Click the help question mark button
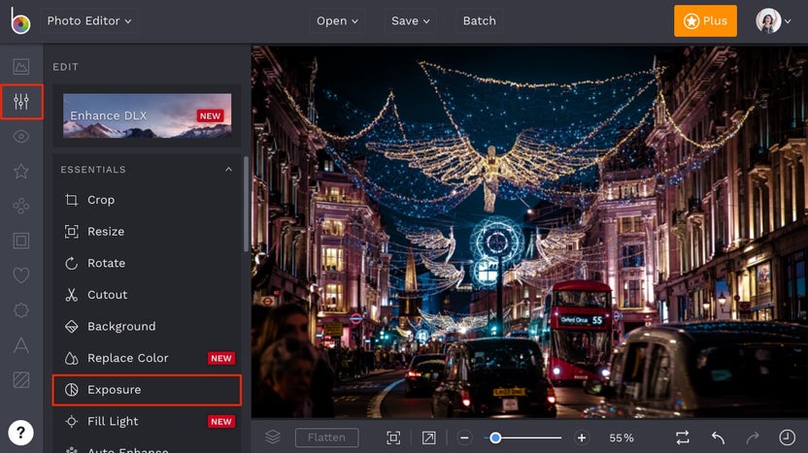Screen dimensions: 808x453 (x=20, y=433)
